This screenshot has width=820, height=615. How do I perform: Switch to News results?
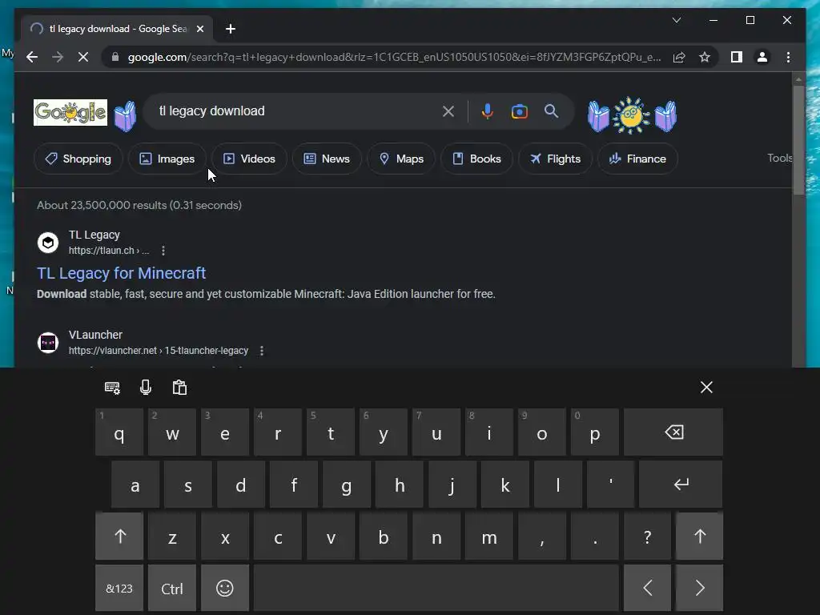pyautogui.click(x=327, y=159)
